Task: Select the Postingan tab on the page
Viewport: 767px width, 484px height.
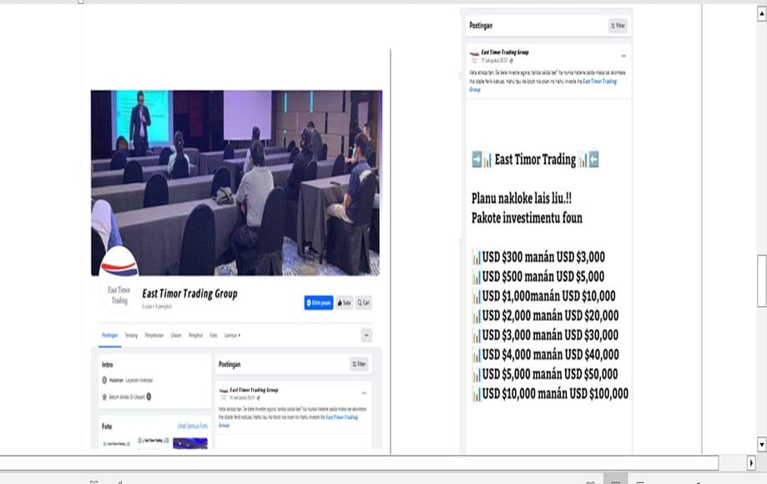Action: tap(109, 335)
